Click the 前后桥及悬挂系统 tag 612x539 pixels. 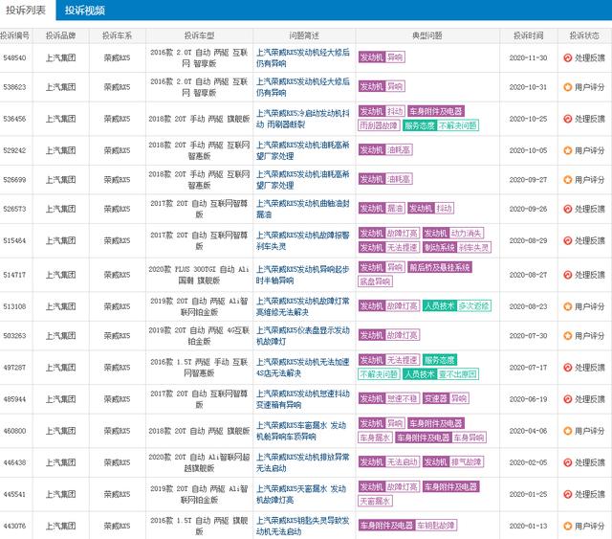tap(440, 267)
